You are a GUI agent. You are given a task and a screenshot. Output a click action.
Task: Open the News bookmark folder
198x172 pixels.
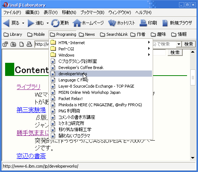[x=87, y=34]
